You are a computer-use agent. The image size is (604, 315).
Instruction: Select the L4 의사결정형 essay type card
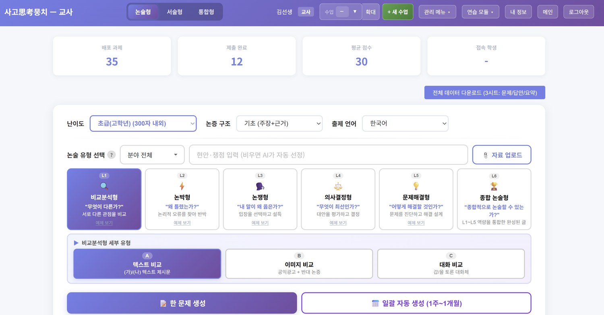[338, 199]
